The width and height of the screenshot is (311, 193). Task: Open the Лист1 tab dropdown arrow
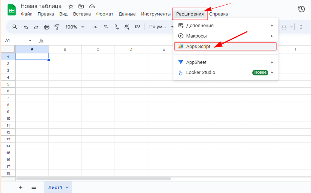[67, 188]
